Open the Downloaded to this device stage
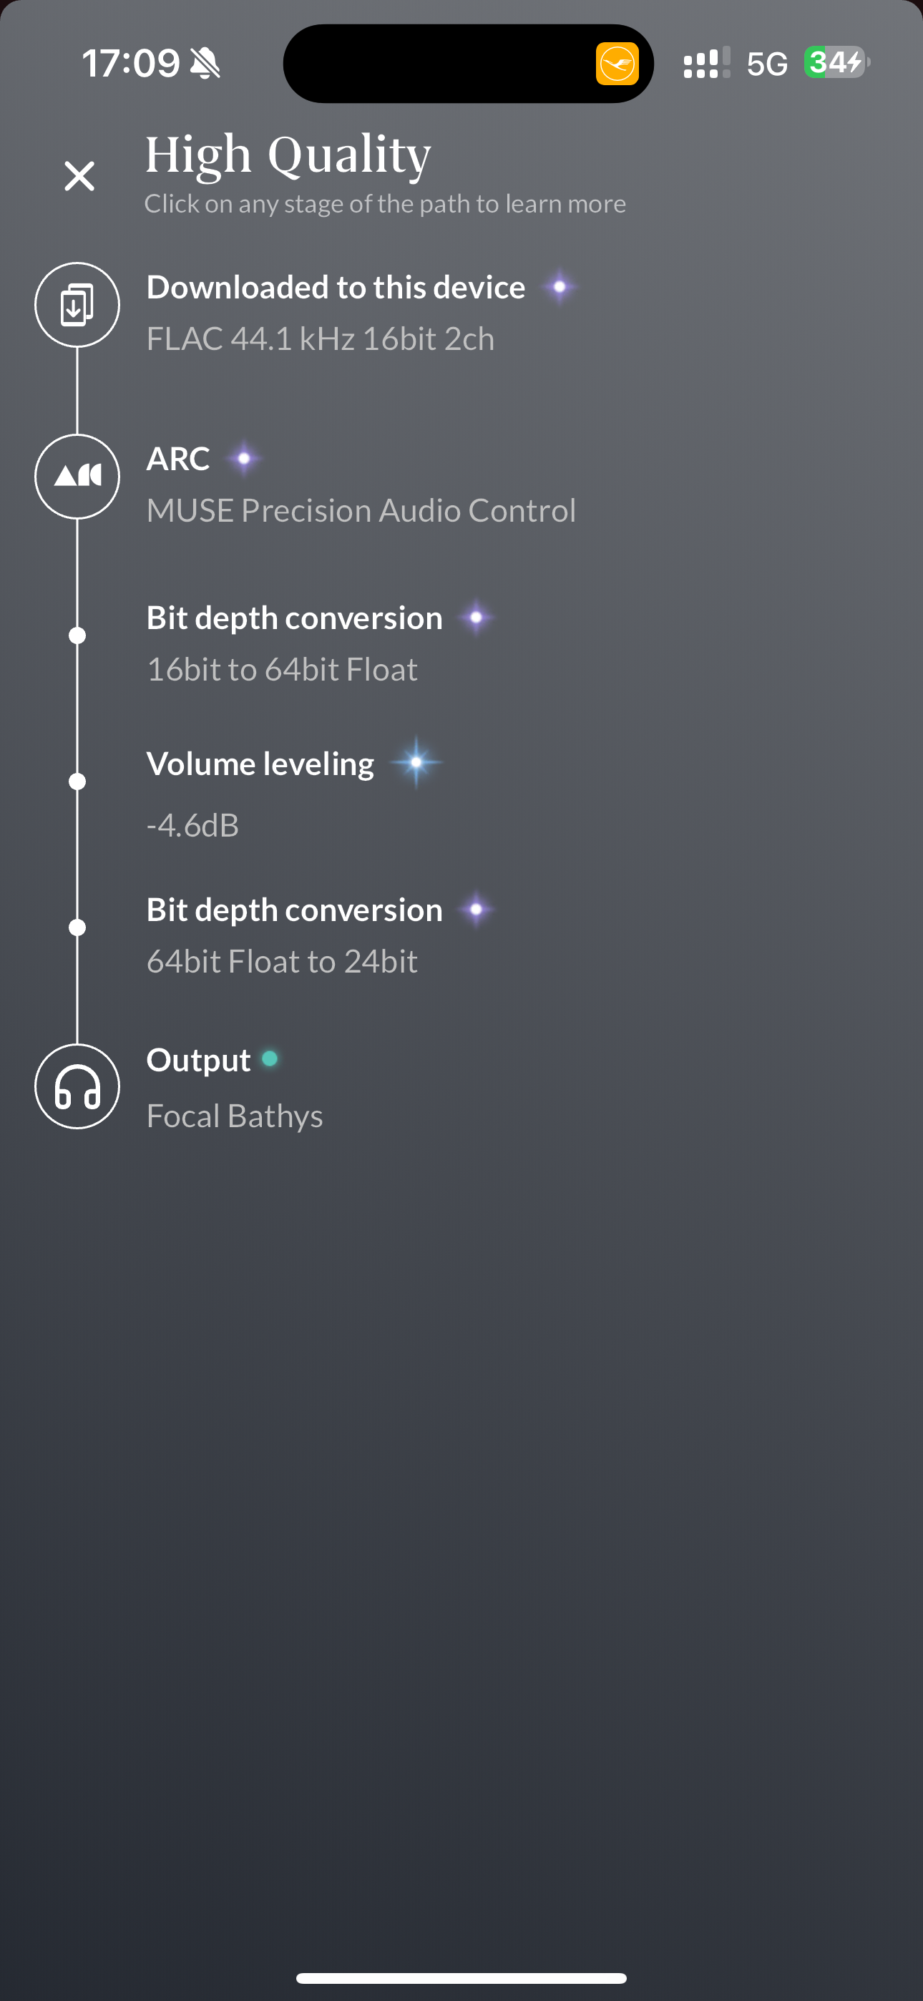923x2001 pixels. 336,288
